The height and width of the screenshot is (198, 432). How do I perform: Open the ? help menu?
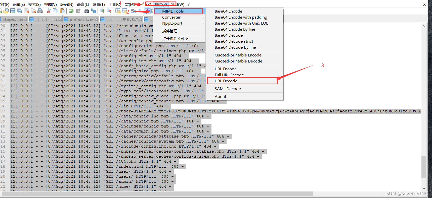(x=189, y=4)
